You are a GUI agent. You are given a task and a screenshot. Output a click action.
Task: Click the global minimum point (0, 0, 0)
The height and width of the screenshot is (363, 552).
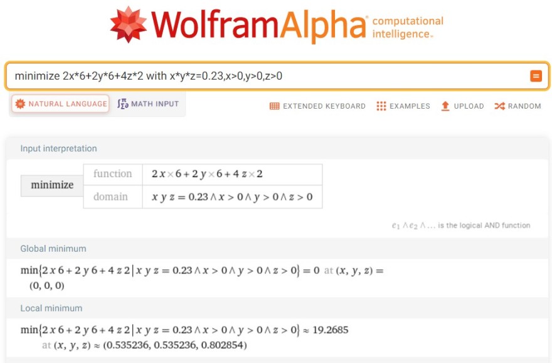point(47,286)
